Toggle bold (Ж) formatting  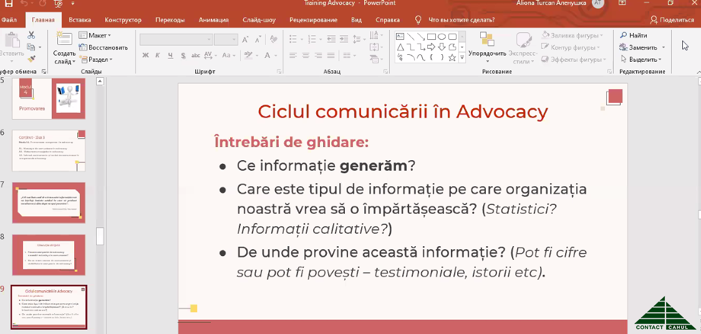(x=144, y=55)
